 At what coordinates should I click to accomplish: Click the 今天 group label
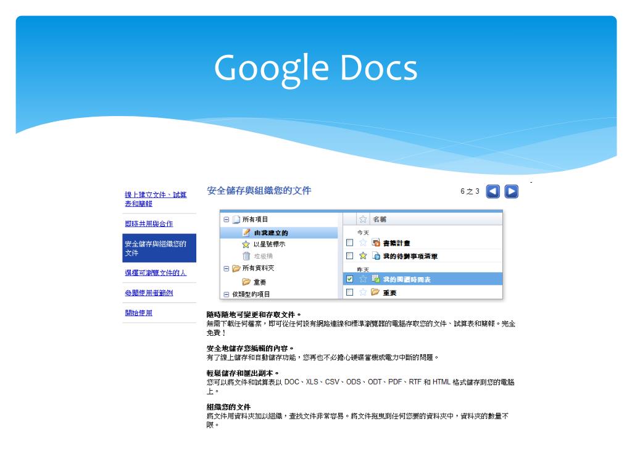[x=363, y=233]
